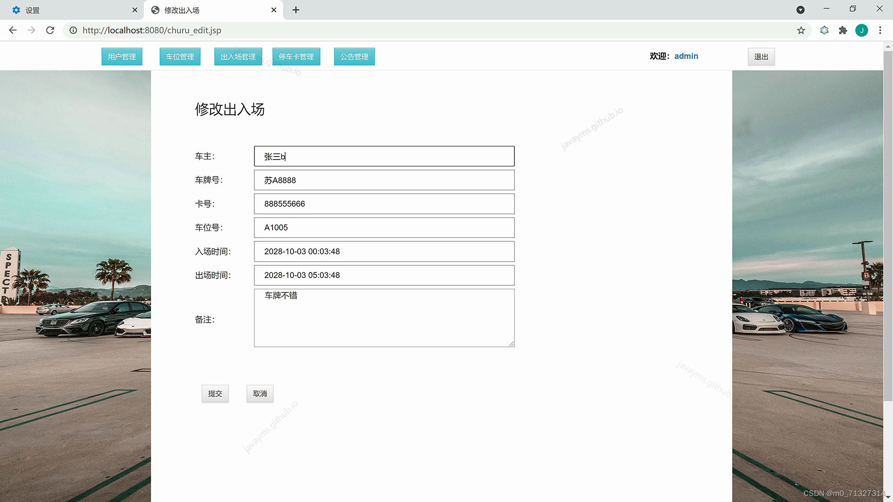This screenshot has width=893, height=502.
Task: Click the address bar URL
Action: click(152, 30)
